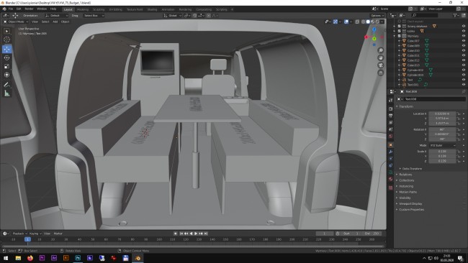The width and height of the screenshot is (468, 263).
Task: Switch to the Modeling workspace tab
Action: pyautogui.click(x=83, y=9)
